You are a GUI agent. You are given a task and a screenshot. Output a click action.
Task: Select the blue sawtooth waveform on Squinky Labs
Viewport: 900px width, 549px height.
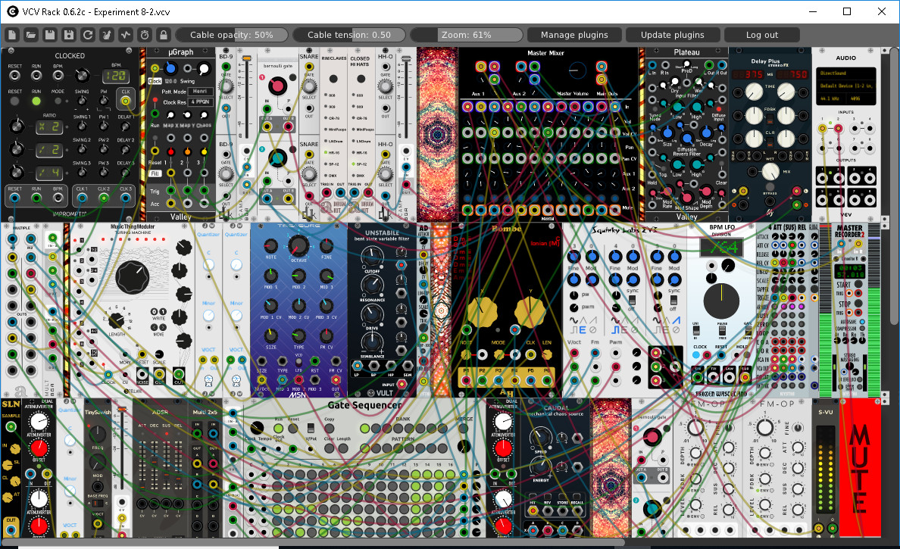(x=677, y=320)
